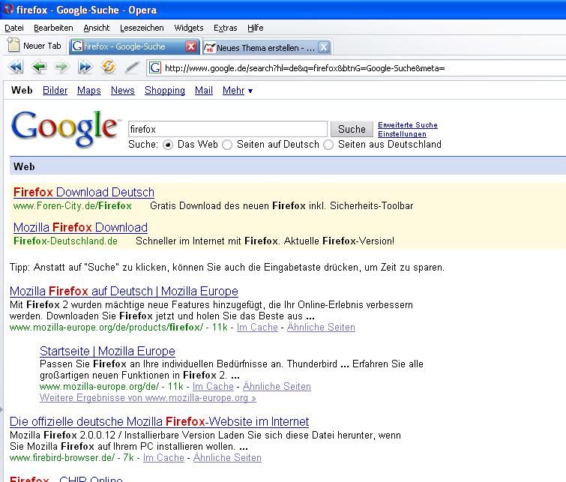Click the Google logo
The width and height of the screenshot is (566, 482).
[x=65, y=128]
